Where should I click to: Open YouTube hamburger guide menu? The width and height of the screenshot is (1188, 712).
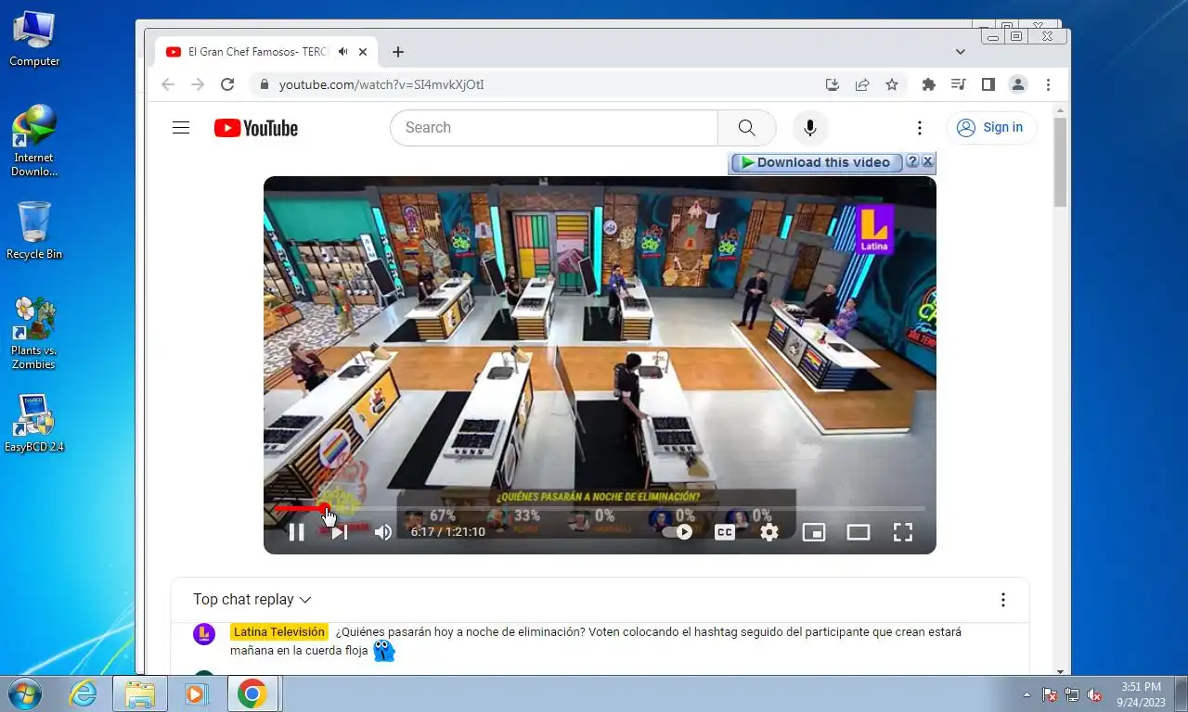pos(181,128)
